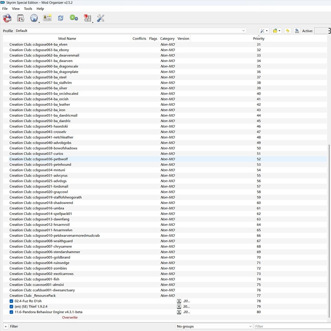The height and width of the screenshot is (331, 331).
Task: Click the blue Refresh arrows icon
Action: (60, 18)
